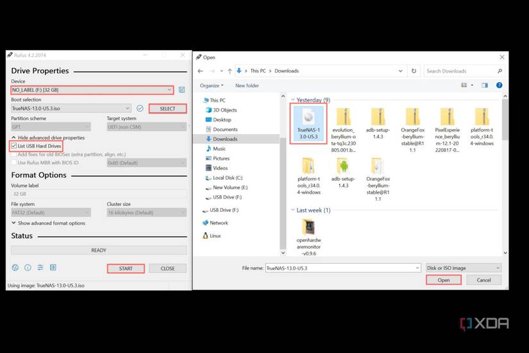Click the START button in Rufus
The height and width of the screenshot is (353, 529).
(x=126, y=268)
